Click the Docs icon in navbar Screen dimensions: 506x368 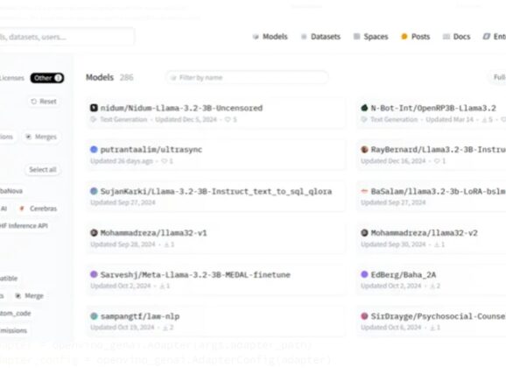(x=446, y=37)
